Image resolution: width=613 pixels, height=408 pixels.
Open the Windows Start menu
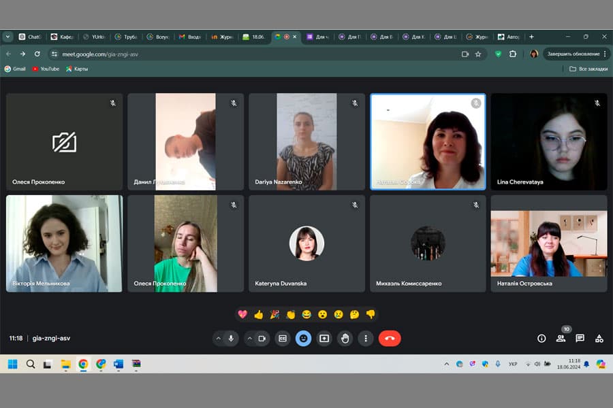(12, 364)
